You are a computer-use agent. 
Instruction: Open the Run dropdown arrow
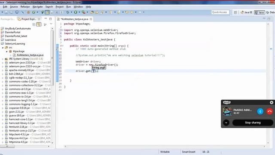[79, 12]
